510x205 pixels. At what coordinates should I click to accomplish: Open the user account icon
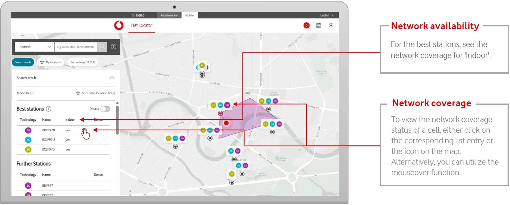(x=330, y=25)
